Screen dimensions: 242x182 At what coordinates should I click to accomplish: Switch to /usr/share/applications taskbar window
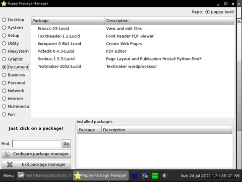44,175
